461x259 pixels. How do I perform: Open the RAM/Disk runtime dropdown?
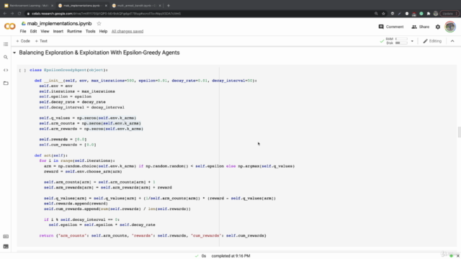[412, 41]
